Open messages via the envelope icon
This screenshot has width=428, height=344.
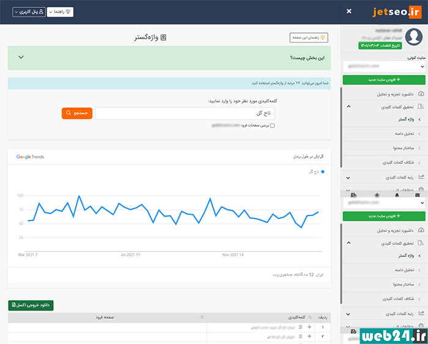click(x=418, y=195)
